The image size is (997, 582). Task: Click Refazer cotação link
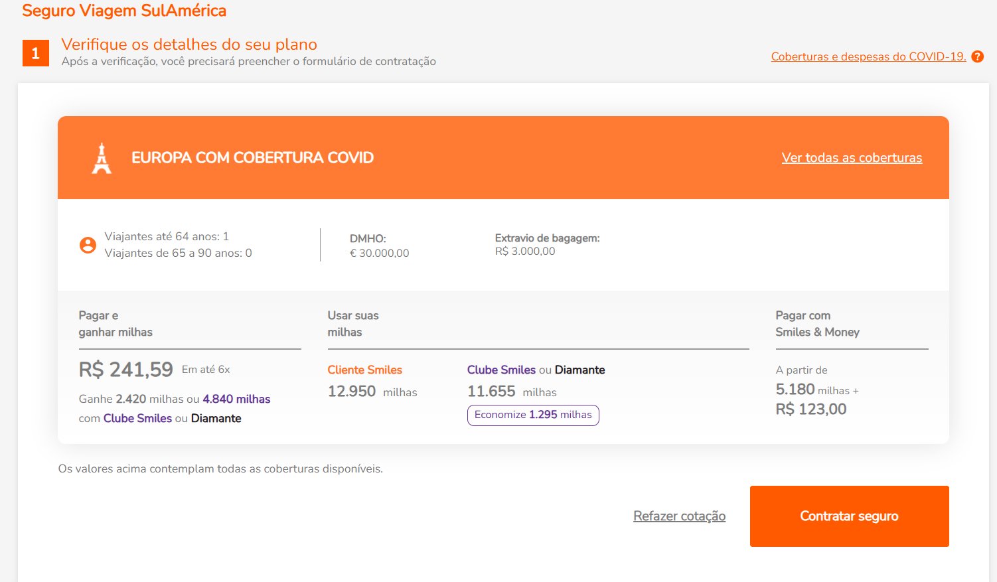pos(679,516)
